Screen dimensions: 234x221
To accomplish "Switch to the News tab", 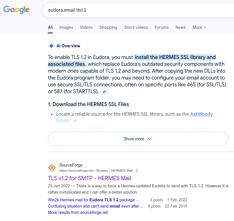I will click(180, 27).
